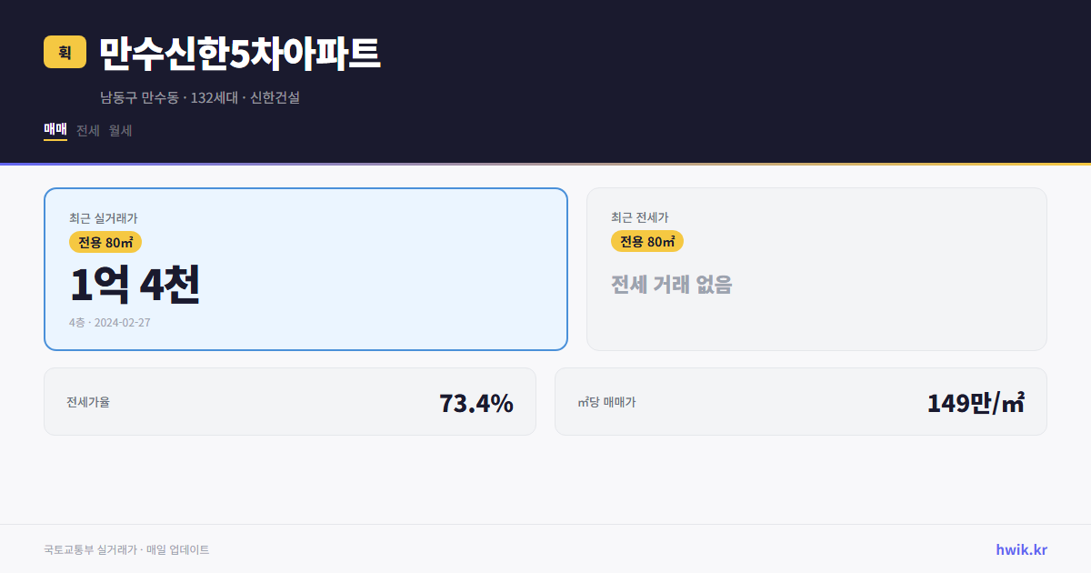Image resolution: width=1091 pixels, height=573 pixels.
Task: Click the 149만/㎡ value
Action: click(975, 400)
